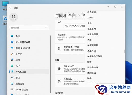Minimize the Settings window
132x95 pixels.
point(108,7)
